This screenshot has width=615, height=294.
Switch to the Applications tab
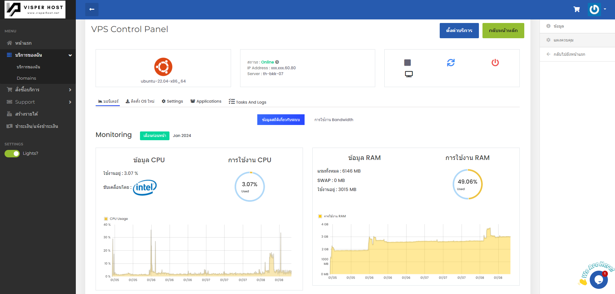coord(206,101)
